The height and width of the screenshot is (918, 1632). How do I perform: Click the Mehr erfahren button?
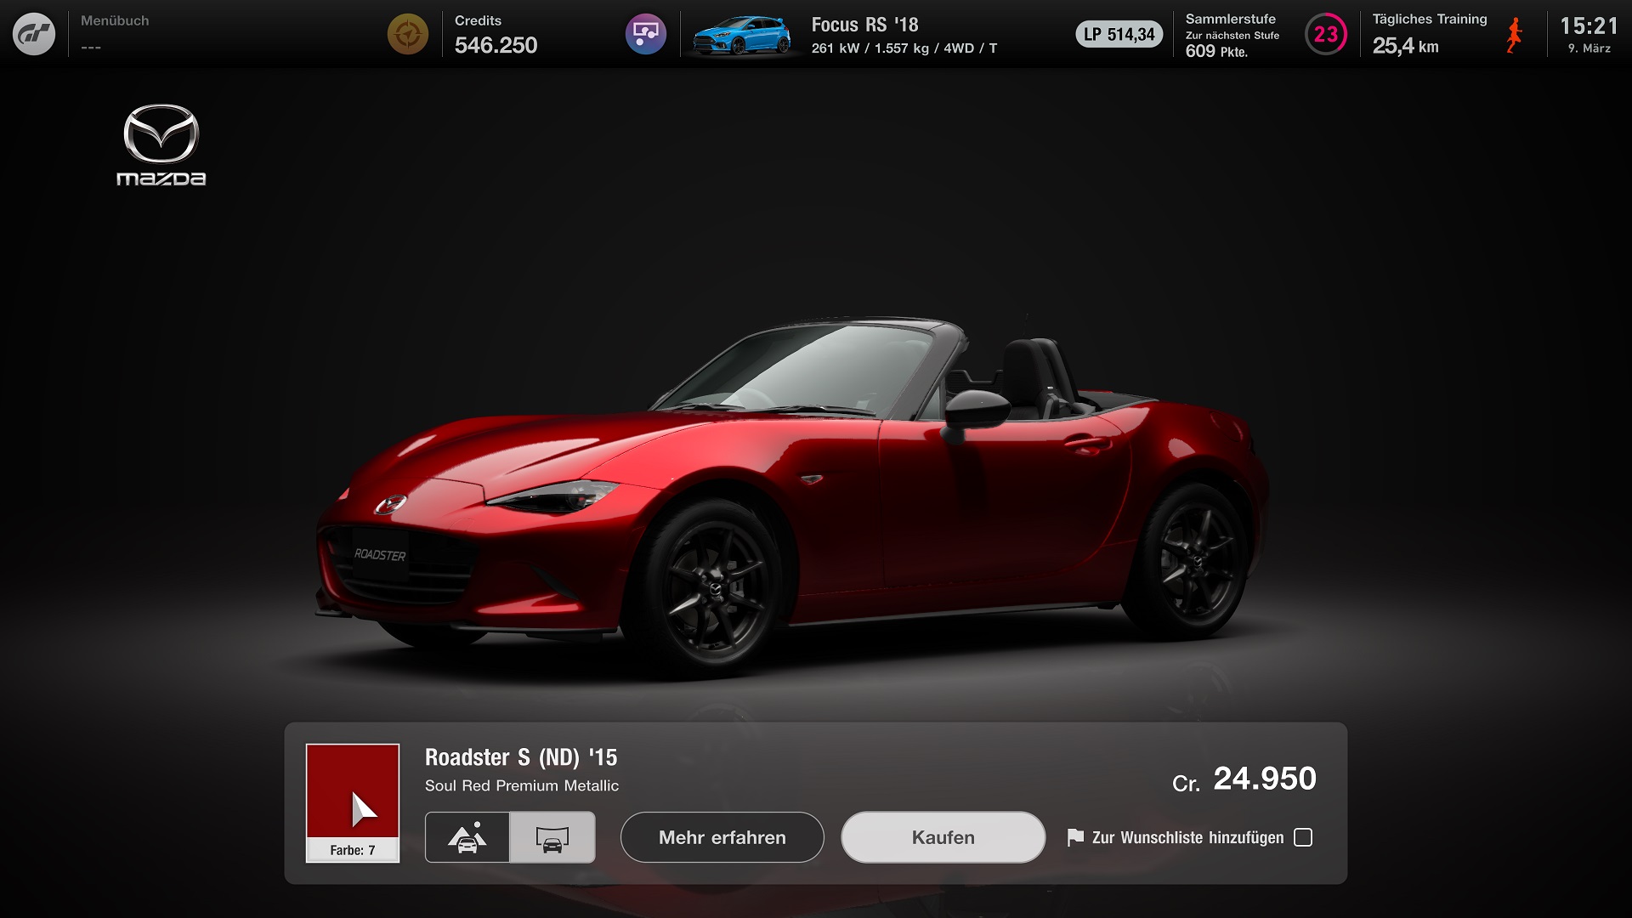click(722, 838)
